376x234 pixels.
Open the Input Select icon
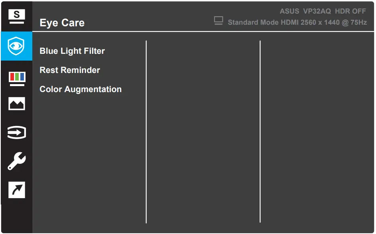tap(16, 133)
